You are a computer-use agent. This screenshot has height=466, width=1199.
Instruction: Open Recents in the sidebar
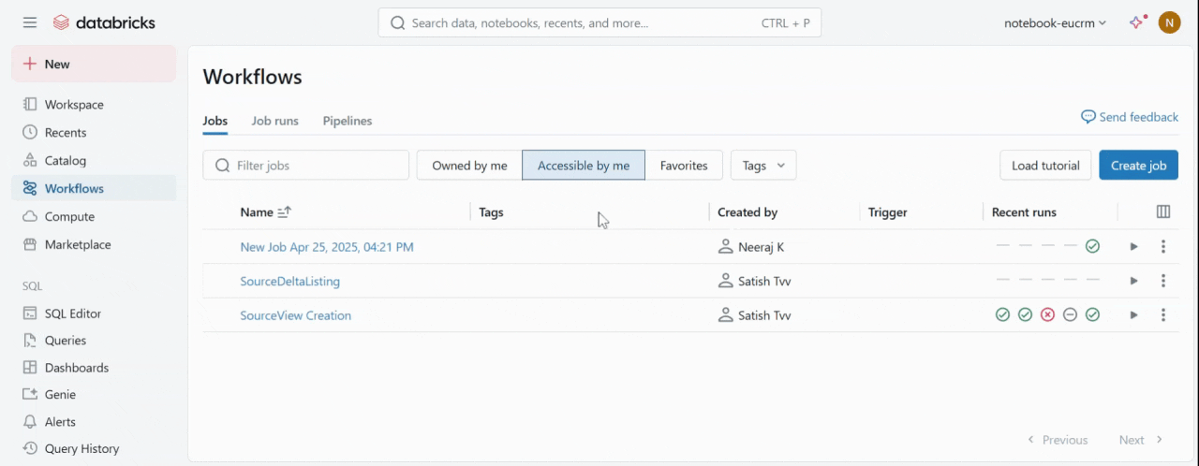pyautogui.click(x=94, y=133)
